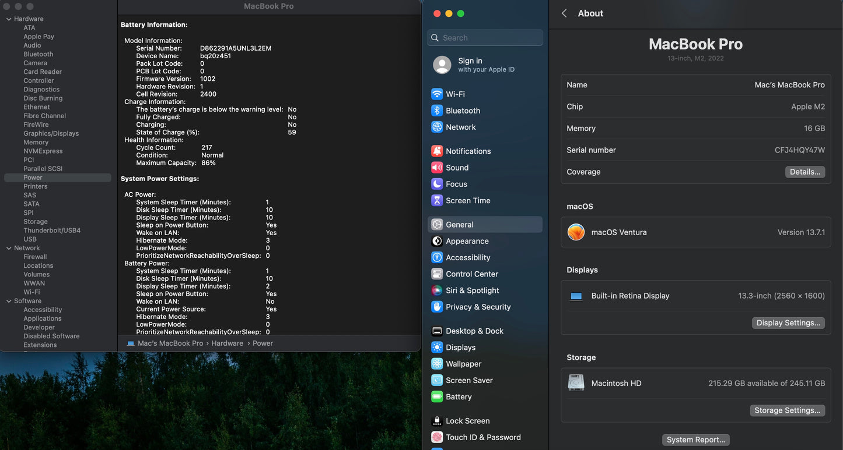Select Accessibility under Software in System Information
This screenshot has width=843, height=450.
(x=43, y=310)
